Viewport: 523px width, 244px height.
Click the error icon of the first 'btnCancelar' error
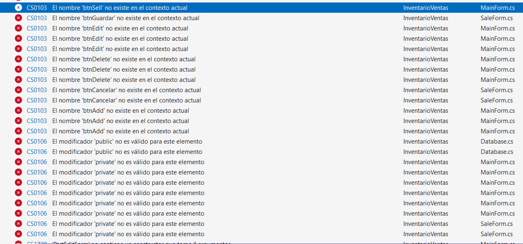(x=18, y=90)
